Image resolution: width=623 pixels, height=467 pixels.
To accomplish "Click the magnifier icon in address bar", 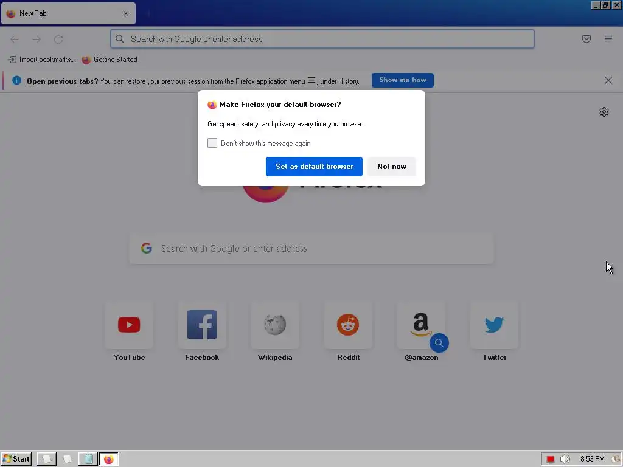I will point(120,39).
